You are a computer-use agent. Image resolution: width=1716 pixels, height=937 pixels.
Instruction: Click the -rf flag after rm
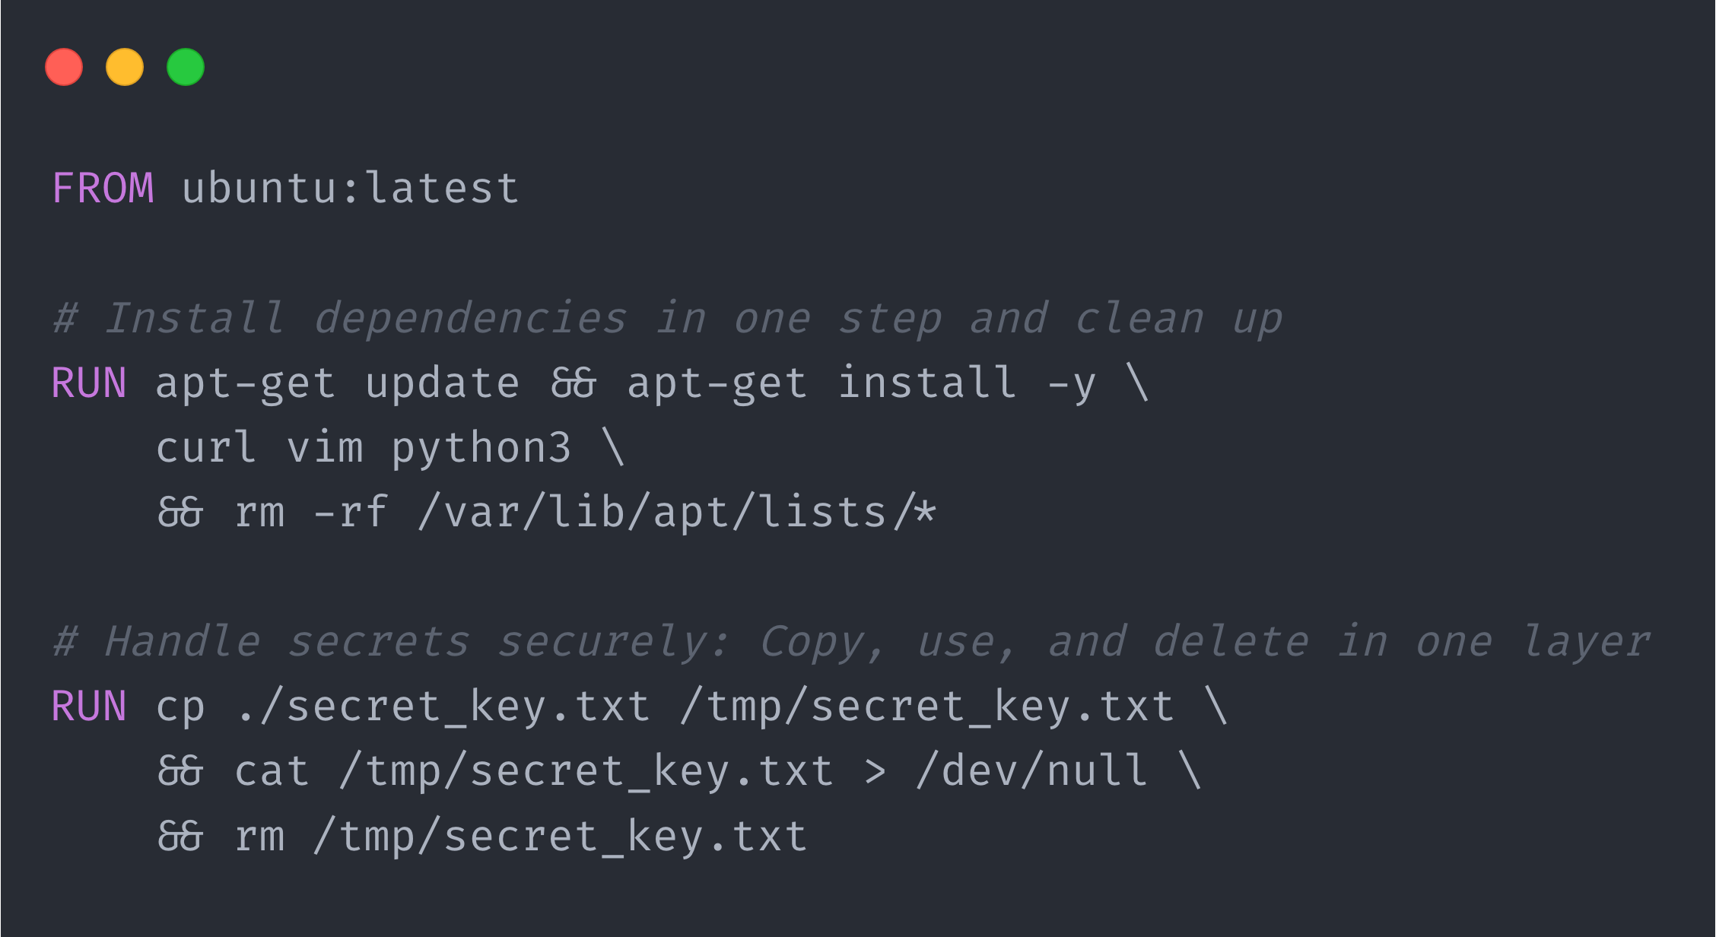[x=350, y=512]
